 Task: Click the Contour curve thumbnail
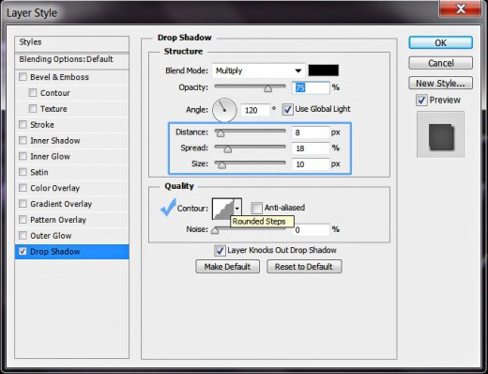223,209
